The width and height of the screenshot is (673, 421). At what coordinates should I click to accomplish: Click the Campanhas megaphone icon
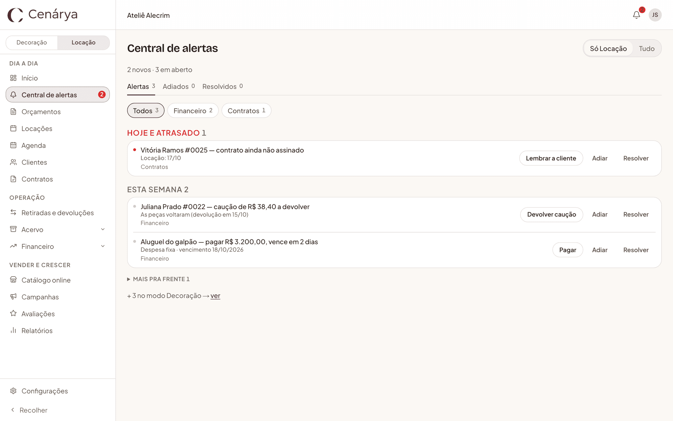click(13, 297)
